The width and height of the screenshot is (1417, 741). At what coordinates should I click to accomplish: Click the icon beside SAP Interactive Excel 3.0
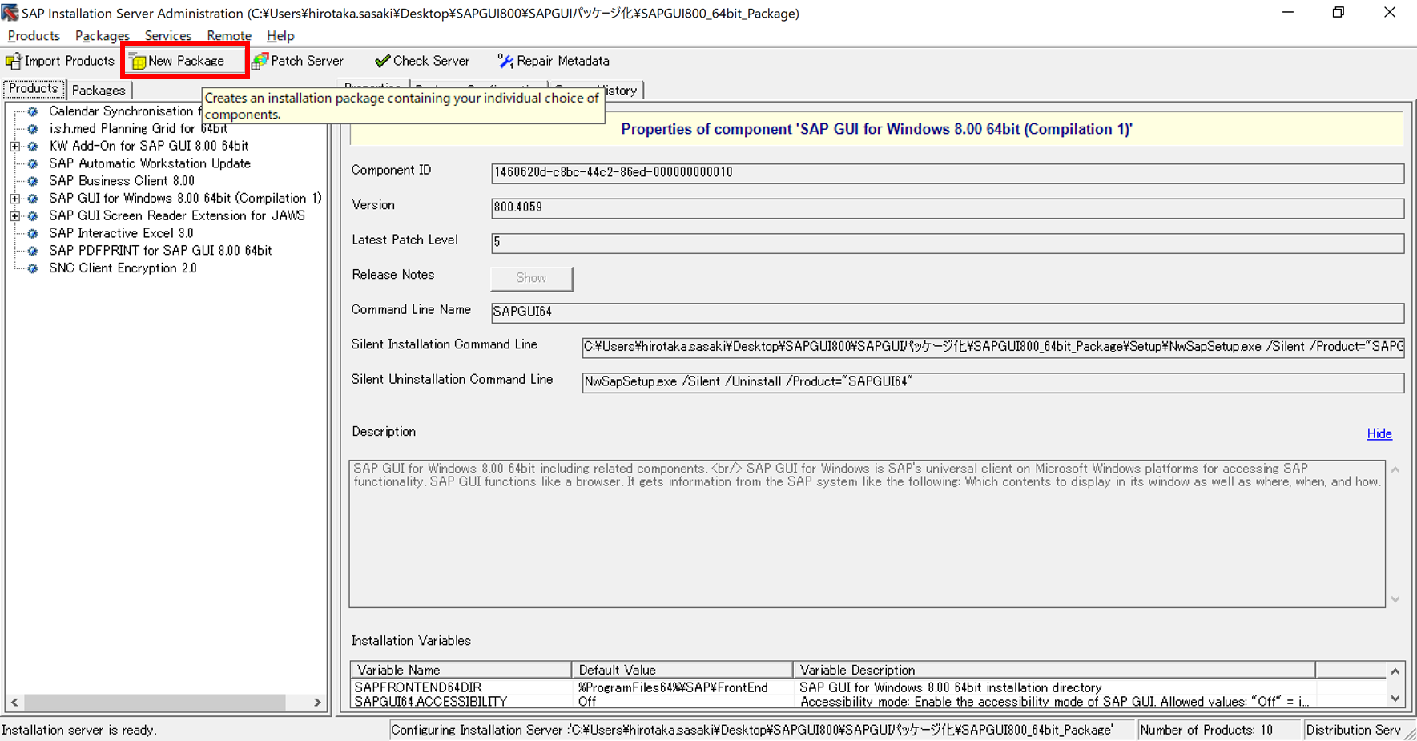pyautogui.click(x=33, y=234)
